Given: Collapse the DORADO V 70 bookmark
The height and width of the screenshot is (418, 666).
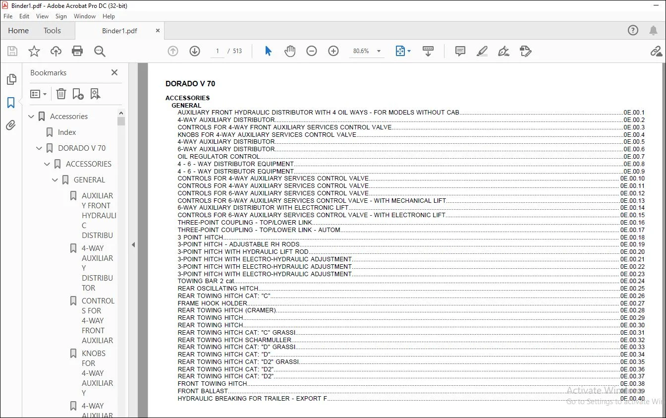Looking at the screenshot, I should 40,148.
